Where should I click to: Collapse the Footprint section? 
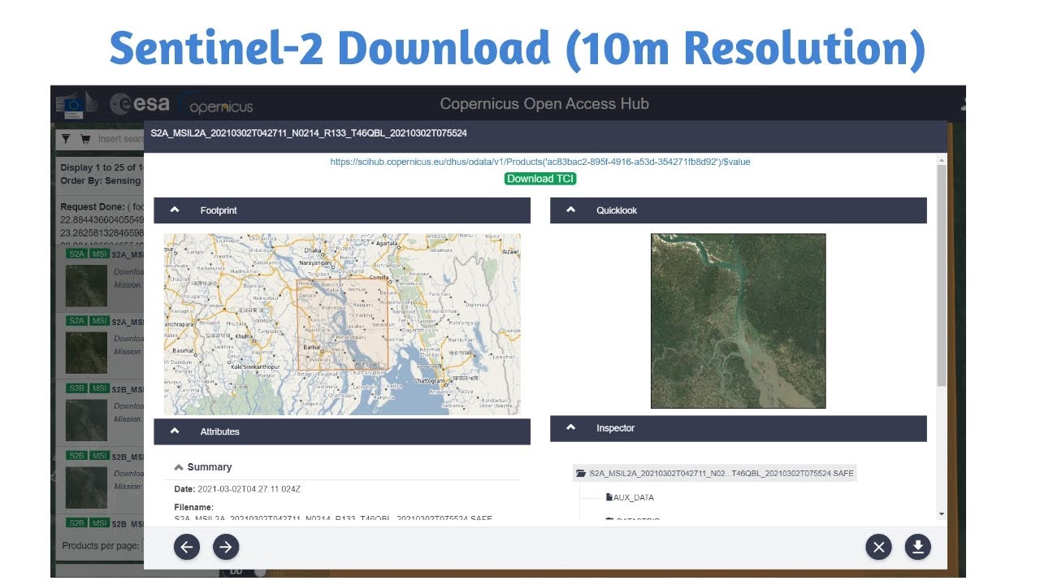coord(175,210)
